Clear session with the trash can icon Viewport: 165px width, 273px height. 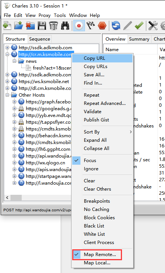coord(54,26)
